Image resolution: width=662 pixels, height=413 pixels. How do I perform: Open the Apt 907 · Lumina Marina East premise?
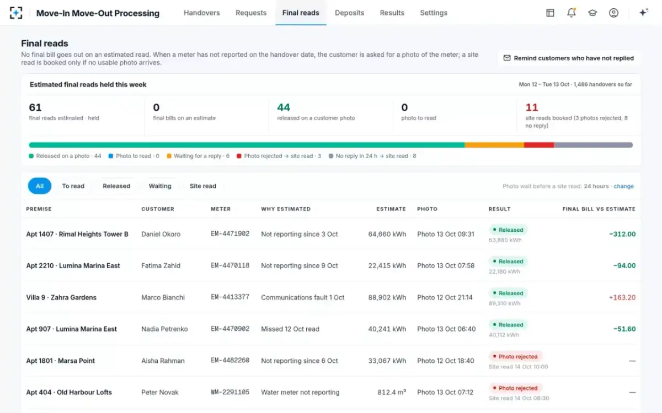(x=72, y=329)
